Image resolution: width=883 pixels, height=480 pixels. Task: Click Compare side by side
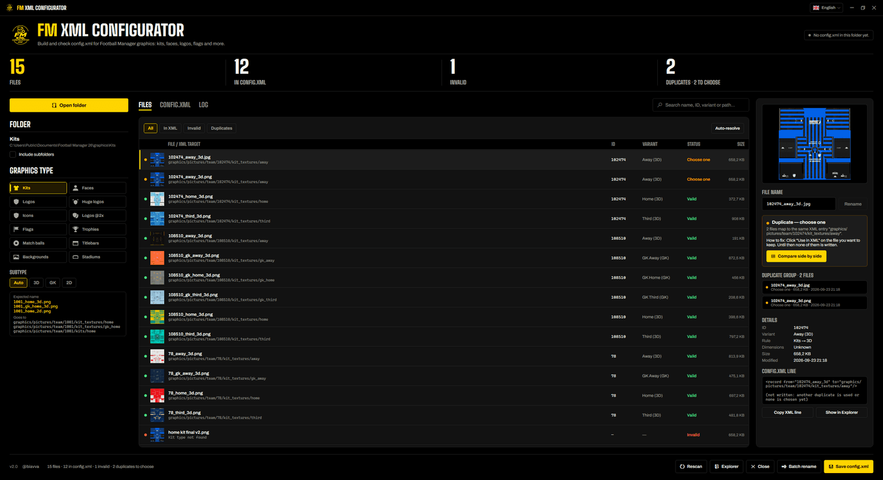click(796, 256)
